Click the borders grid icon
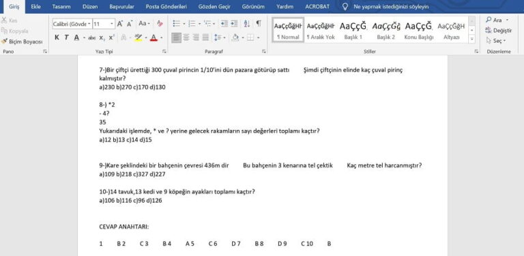Viewport: 524px width, 256px height. click(x=251, y=37)
